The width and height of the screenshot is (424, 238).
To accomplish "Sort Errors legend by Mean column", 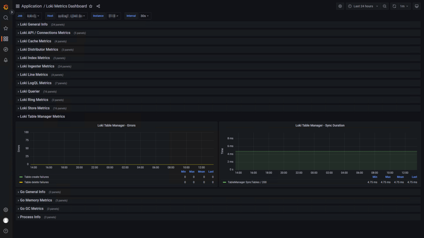I will tap(202, 172).
